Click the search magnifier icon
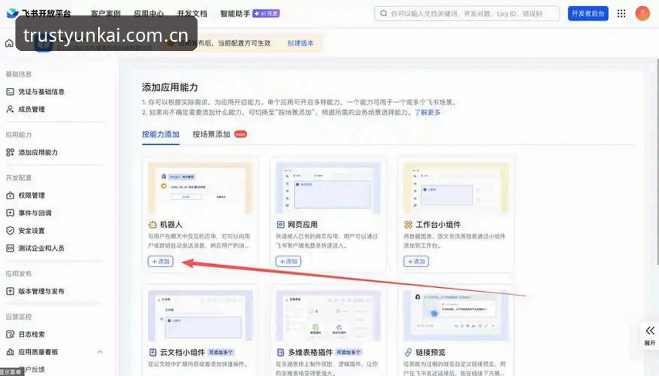The width and height of the screenshot is (659, 376). point(384,13)
